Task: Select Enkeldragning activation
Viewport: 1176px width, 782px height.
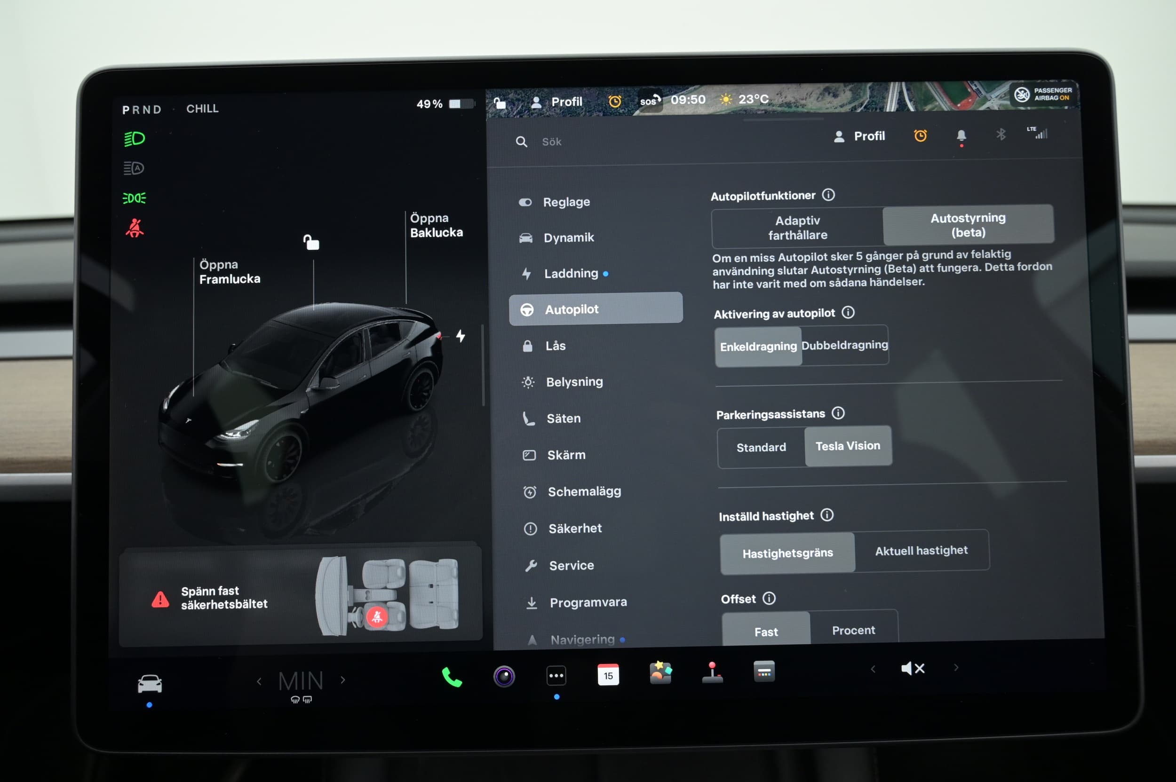Action: pyautogui.click(x=758, y=347)
